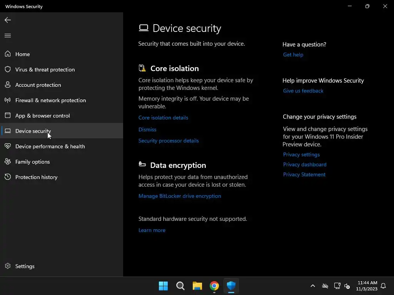Click Get help link
Image resolution: width=394 pixels, height=295 pixels.
point(293,55)
